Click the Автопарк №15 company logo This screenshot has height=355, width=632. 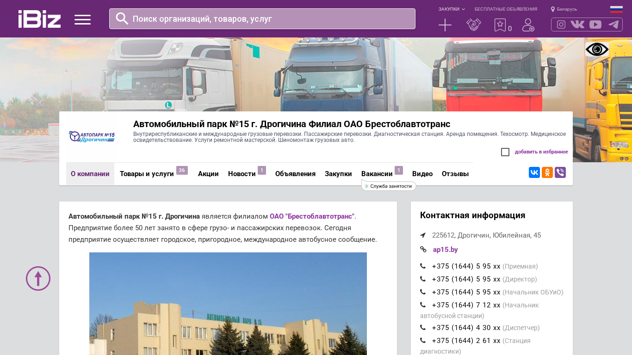click(92, 137)
